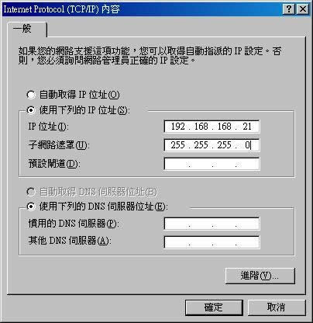The width and height of the screenshot is (313, 323).
Task: Click the 其他 DNS 伺服器 field
Action: point(212,242)
